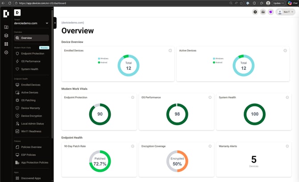Open Policies Overview page
299x182 pixels.
tap(32, 147)
